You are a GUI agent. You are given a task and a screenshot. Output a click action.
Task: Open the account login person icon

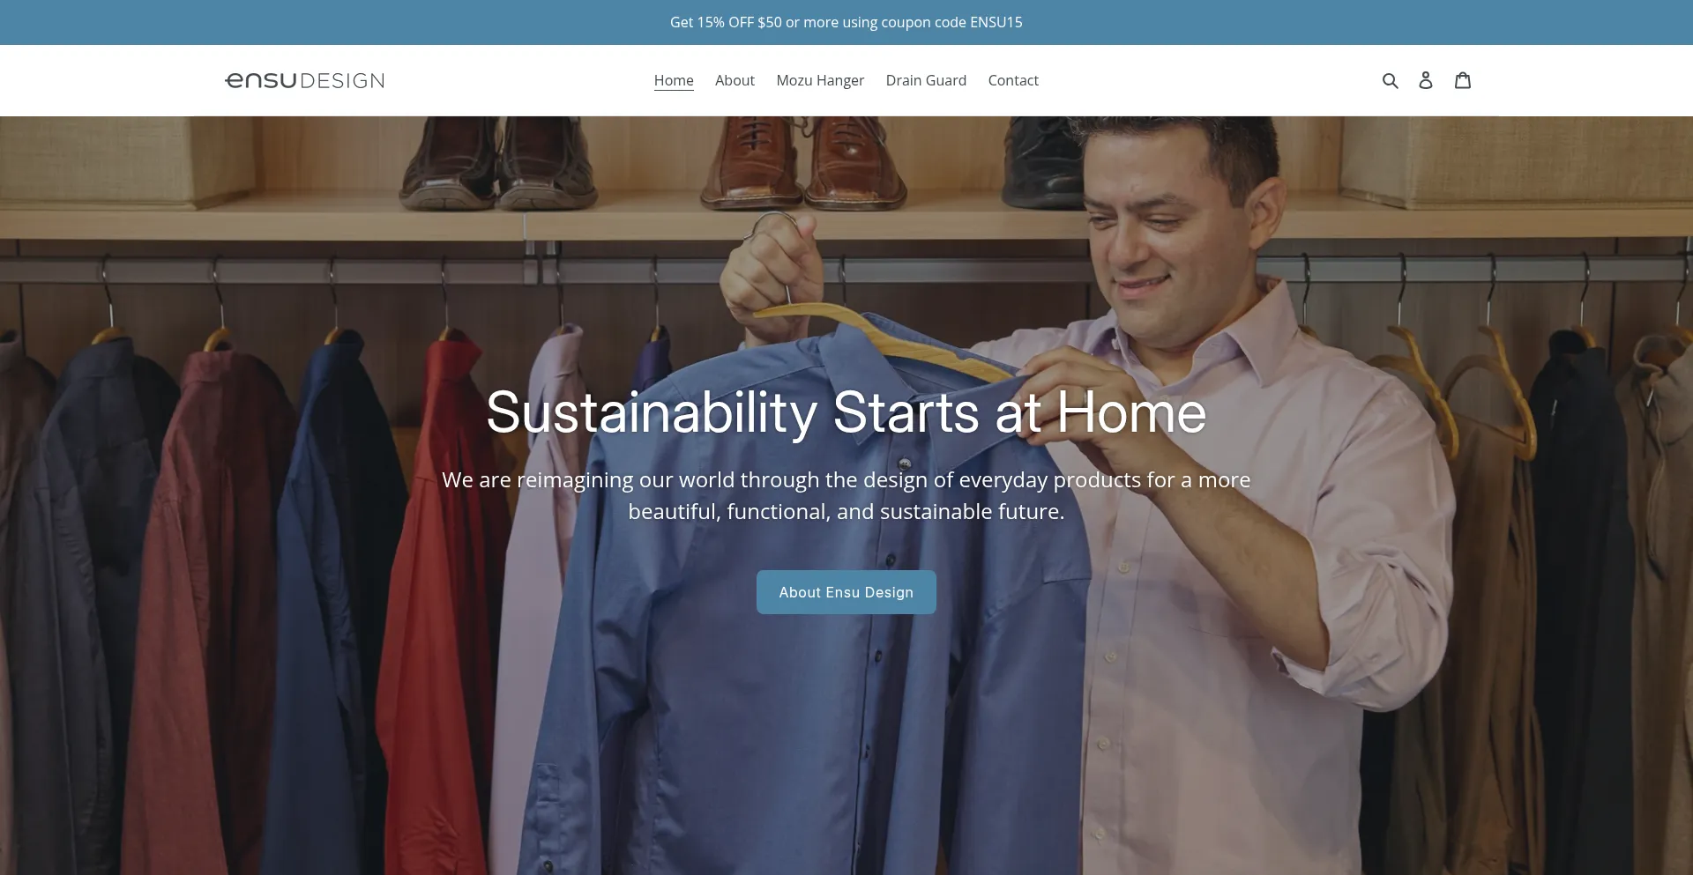click(1426, 80)
